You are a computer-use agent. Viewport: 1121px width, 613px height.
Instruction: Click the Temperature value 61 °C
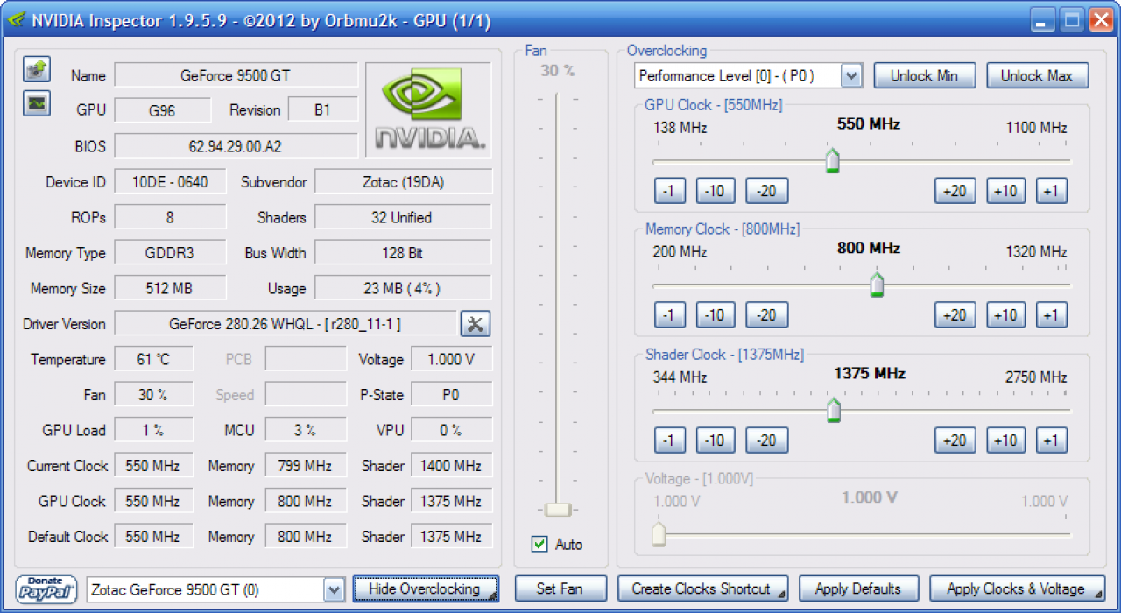tap(153, 359)
